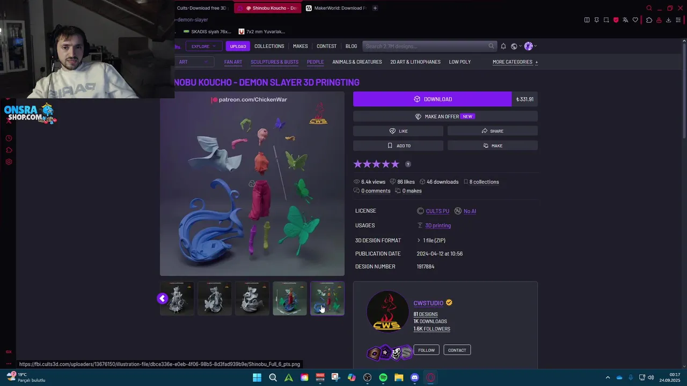Click the purple DOWNLOAD button

432,99
